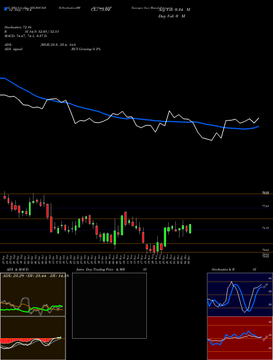Click the 'Avg Vol: 0.34 M' text
Viewport: 273px width, 360px height.
174,10
